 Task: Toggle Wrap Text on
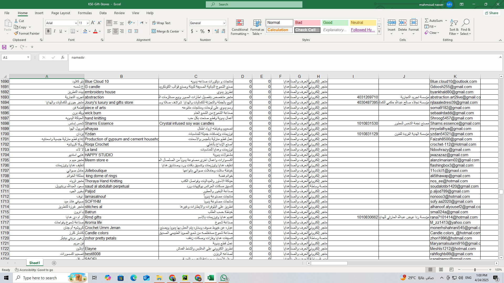pos(161,23)
